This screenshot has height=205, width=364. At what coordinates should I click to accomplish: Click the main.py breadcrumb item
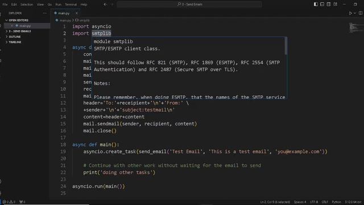(65, 20)
